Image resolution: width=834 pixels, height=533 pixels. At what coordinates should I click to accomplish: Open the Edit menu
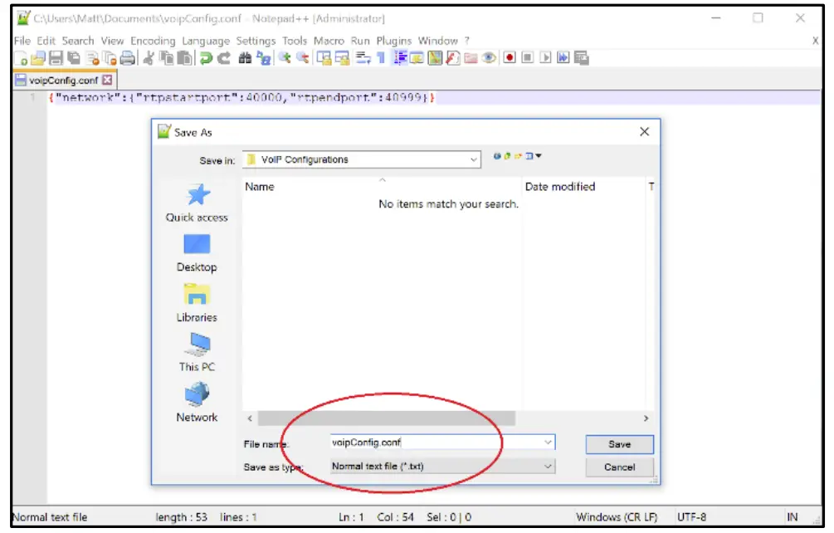tap(46, 41)
